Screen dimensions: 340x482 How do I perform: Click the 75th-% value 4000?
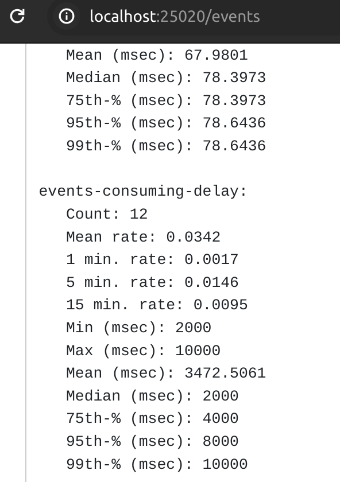221,419
